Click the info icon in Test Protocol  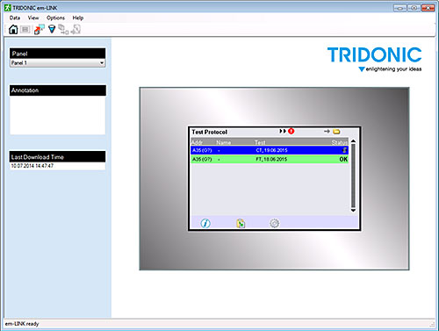point(205,223)
